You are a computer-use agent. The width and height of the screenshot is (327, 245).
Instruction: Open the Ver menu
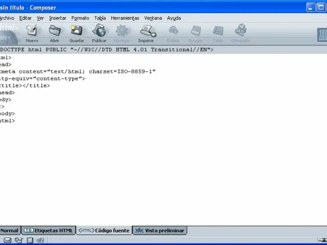40,18
